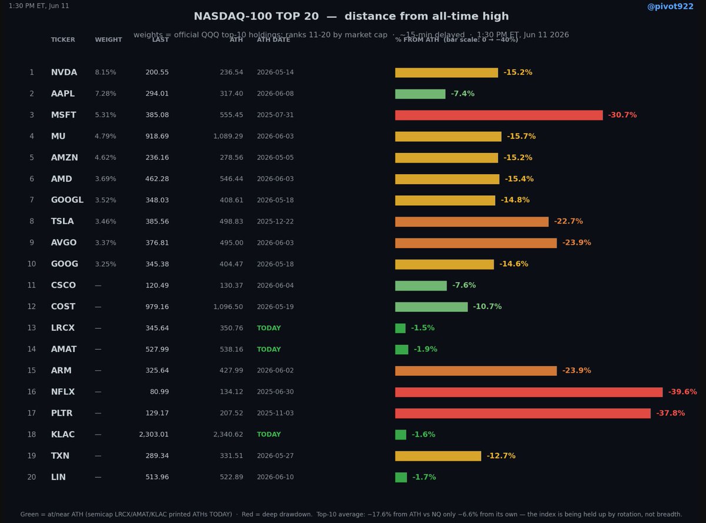This screenshot has width=706, height=523.
Task: Click the -22.7% value for TSLA
Action: tap(568, 222)
